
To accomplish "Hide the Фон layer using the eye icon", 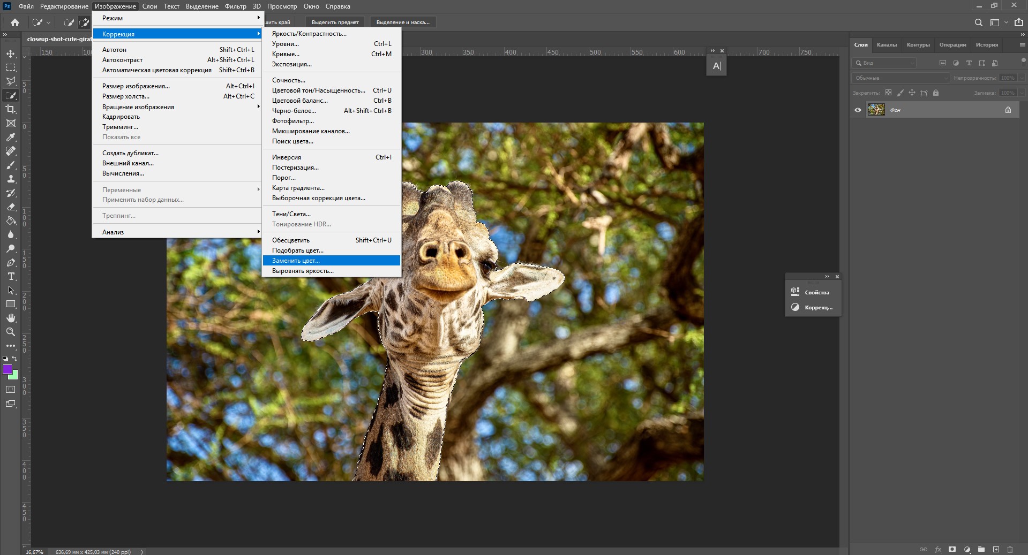I will point(858,110).
